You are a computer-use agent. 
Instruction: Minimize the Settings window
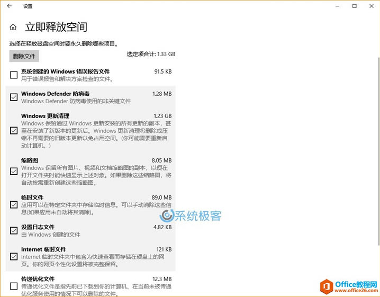(337, 6)
